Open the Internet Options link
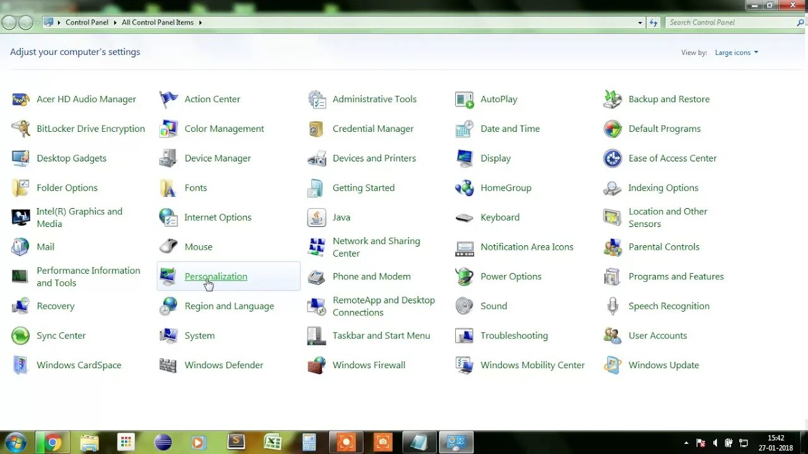Viewport: 808px width, 454px height. (218, 218)
